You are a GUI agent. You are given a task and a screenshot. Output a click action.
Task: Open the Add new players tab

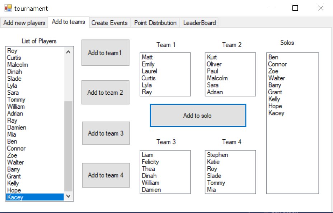[x=24, y=23]
